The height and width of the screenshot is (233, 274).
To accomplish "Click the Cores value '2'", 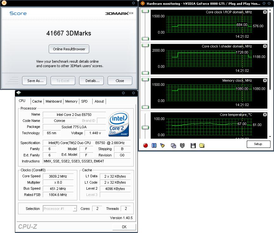I will click(97, 209).
